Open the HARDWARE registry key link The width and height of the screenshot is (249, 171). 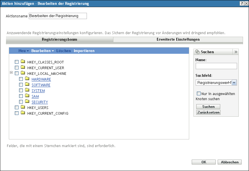coord(41,79)
